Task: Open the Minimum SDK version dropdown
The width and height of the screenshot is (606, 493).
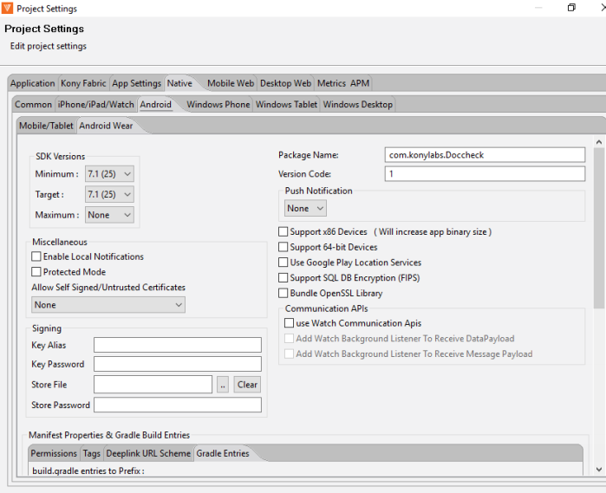Action: tap(109, 174)
